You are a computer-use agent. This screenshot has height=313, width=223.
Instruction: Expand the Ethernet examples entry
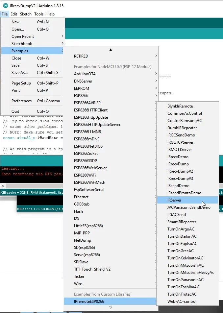111,197
